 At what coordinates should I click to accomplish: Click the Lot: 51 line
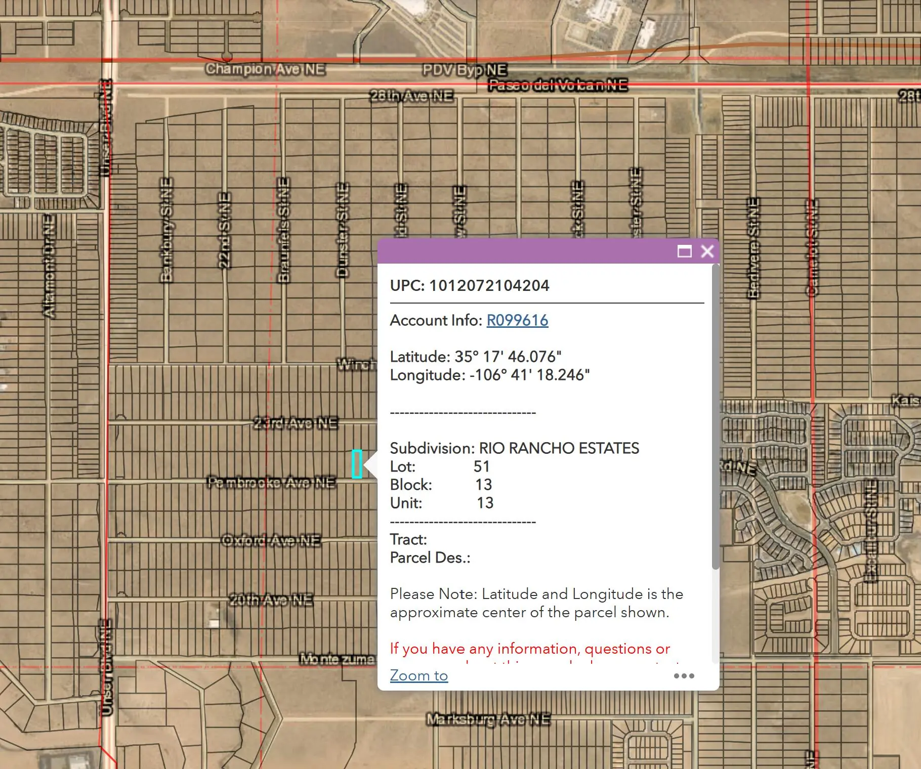pyautogui.click(x=440, y=466)
